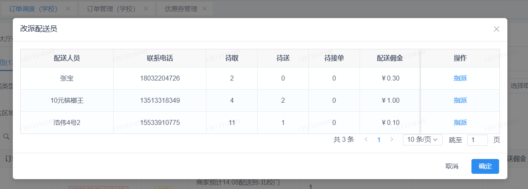Select page 1 in pagination

379,140
